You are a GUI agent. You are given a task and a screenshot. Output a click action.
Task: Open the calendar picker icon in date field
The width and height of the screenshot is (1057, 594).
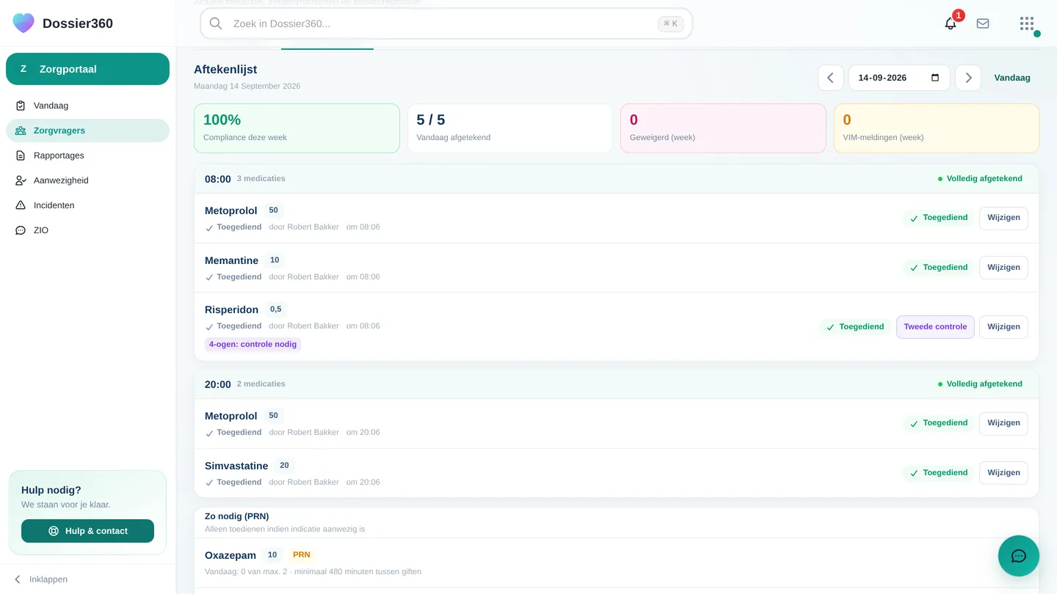(x=935, y=78)
